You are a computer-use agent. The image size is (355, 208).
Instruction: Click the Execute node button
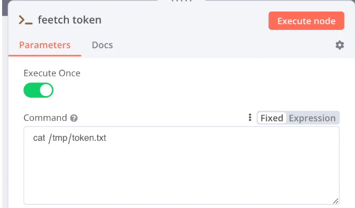306,21
